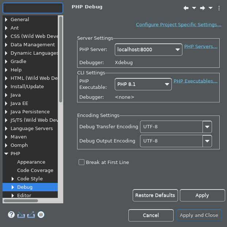Open the three-dot view menu

(x=219, y=8)
